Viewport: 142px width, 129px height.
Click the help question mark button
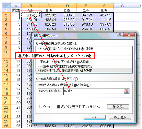[120, 35]
